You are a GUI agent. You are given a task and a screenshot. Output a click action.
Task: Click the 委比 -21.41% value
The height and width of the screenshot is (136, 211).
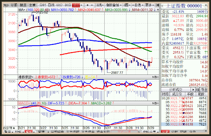click(x=178, y=12)
